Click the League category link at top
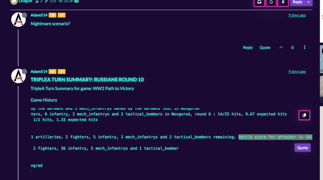Viewport: 323px width, 180px height. 25,1
